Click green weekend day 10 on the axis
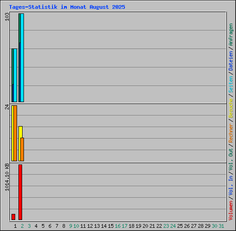Screen dimensions: 236x231 coord(76,226)
